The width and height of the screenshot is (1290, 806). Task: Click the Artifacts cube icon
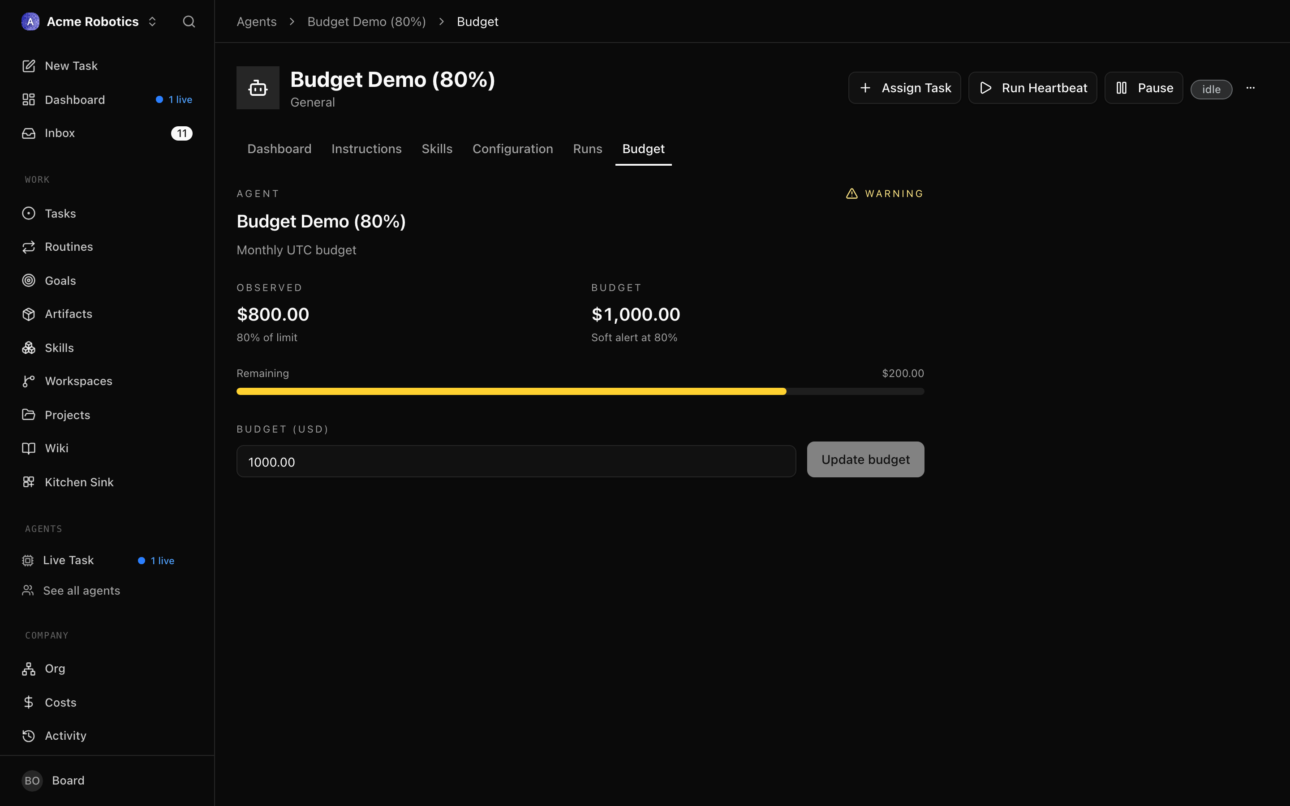(x=29, y=314)
